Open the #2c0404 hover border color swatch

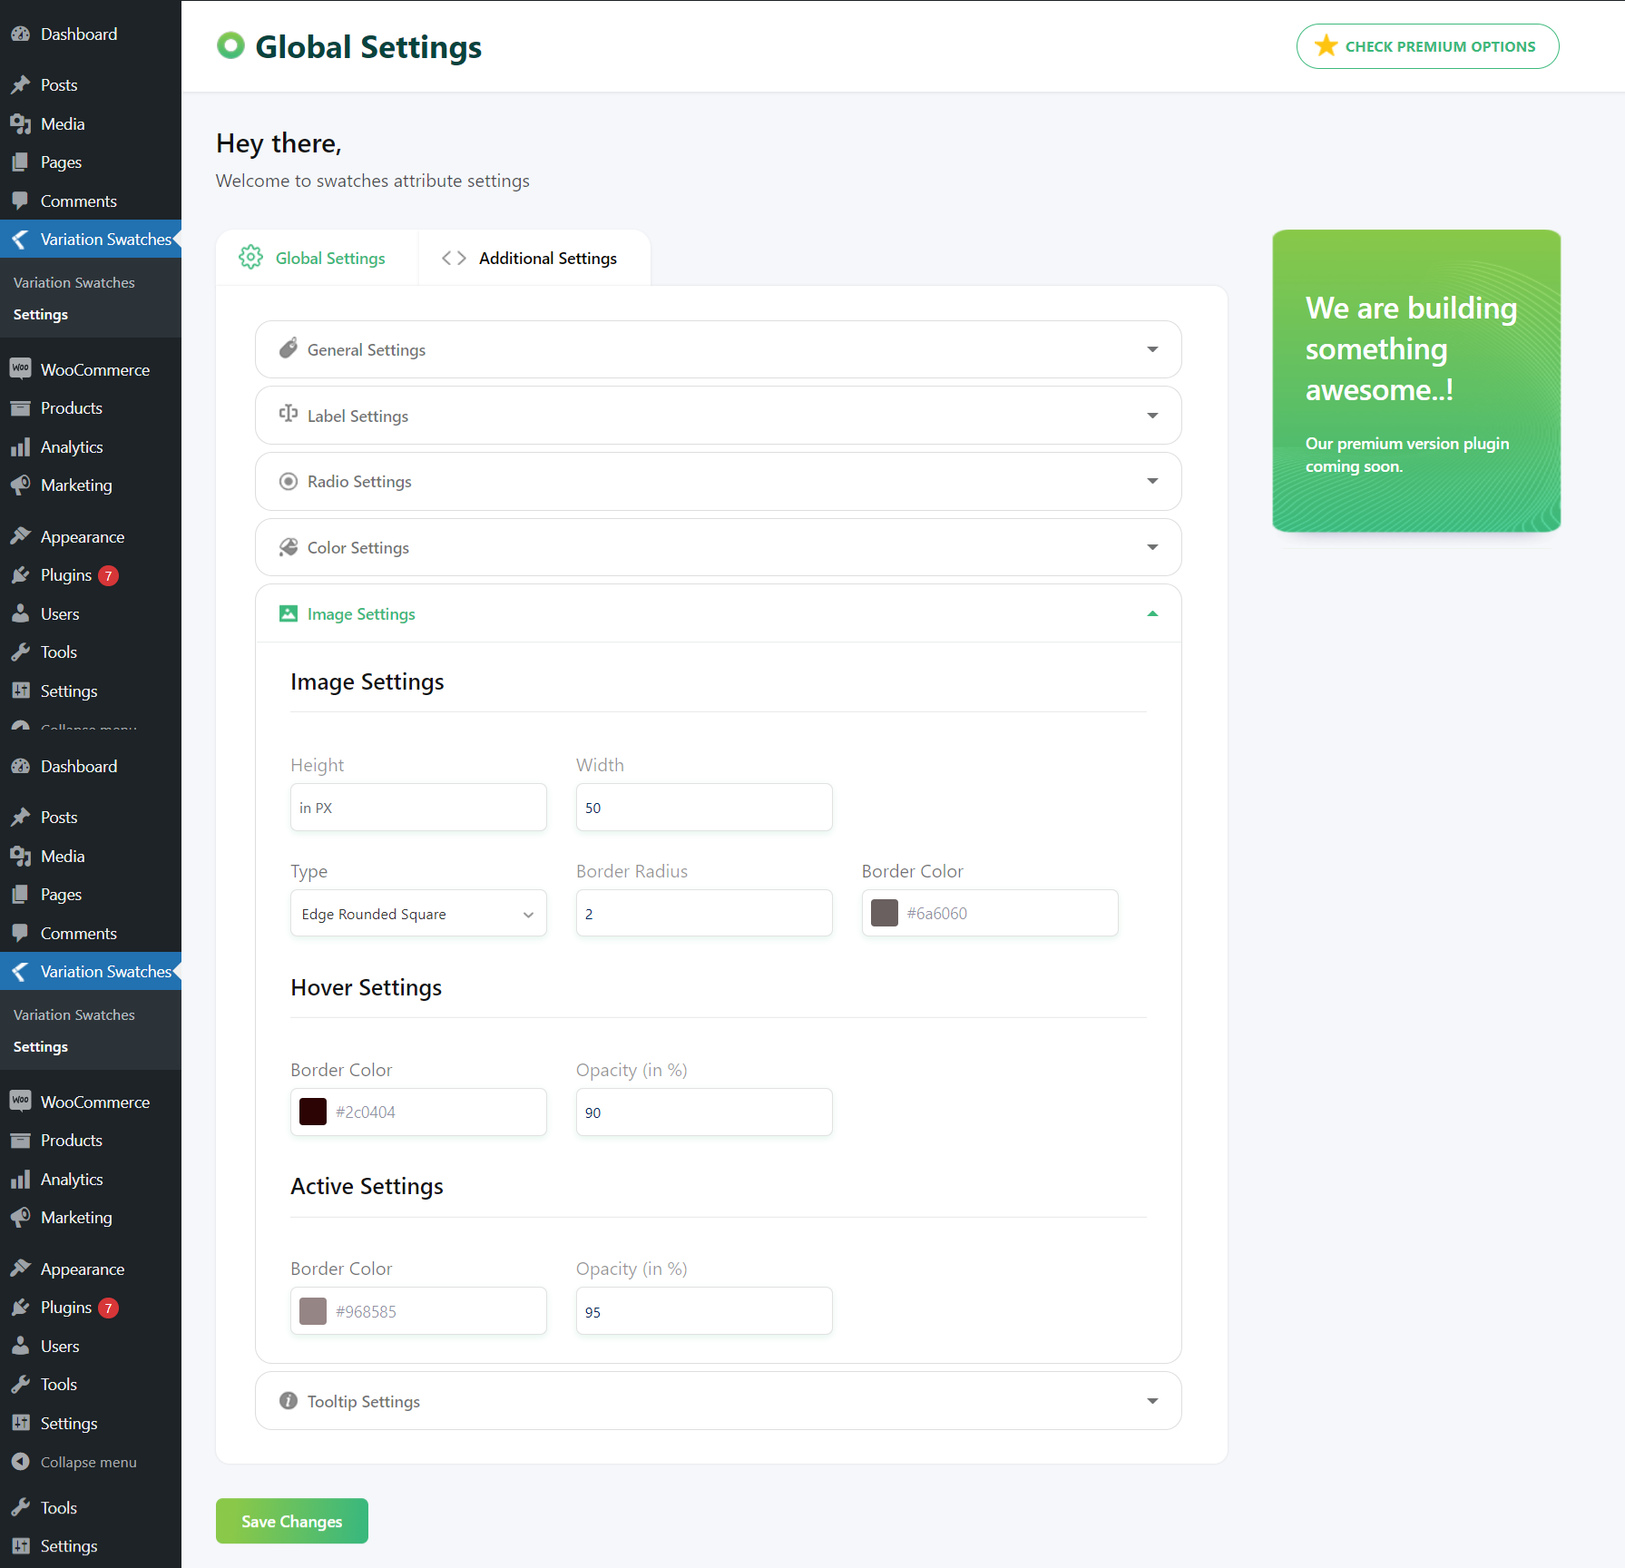coord(313,1112)
